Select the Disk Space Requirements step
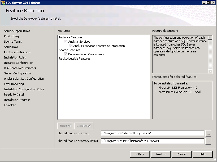The width and height of the screenshot is (217, 162). pyautogui.click(x=20, y=68)
